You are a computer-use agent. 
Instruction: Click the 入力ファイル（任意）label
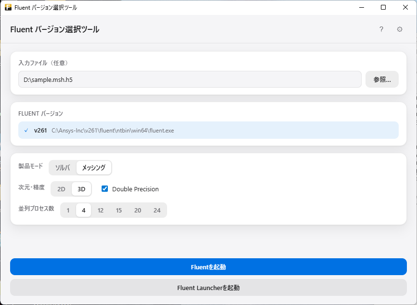(x=44, y=63)
